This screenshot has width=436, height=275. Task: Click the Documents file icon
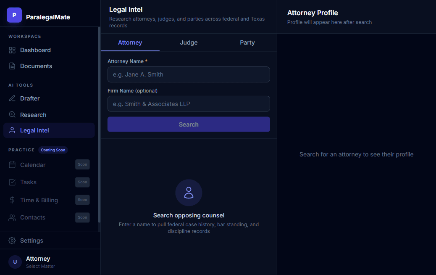[x=12, y=66]
